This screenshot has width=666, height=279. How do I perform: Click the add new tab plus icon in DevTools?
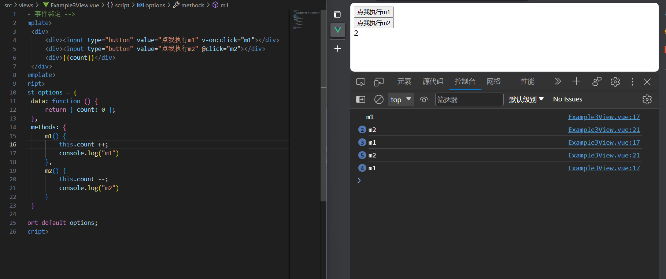coord(576,82)
